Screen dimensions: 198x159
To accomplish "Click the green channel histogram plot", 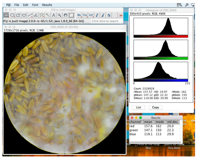I will tap(161, 48).
